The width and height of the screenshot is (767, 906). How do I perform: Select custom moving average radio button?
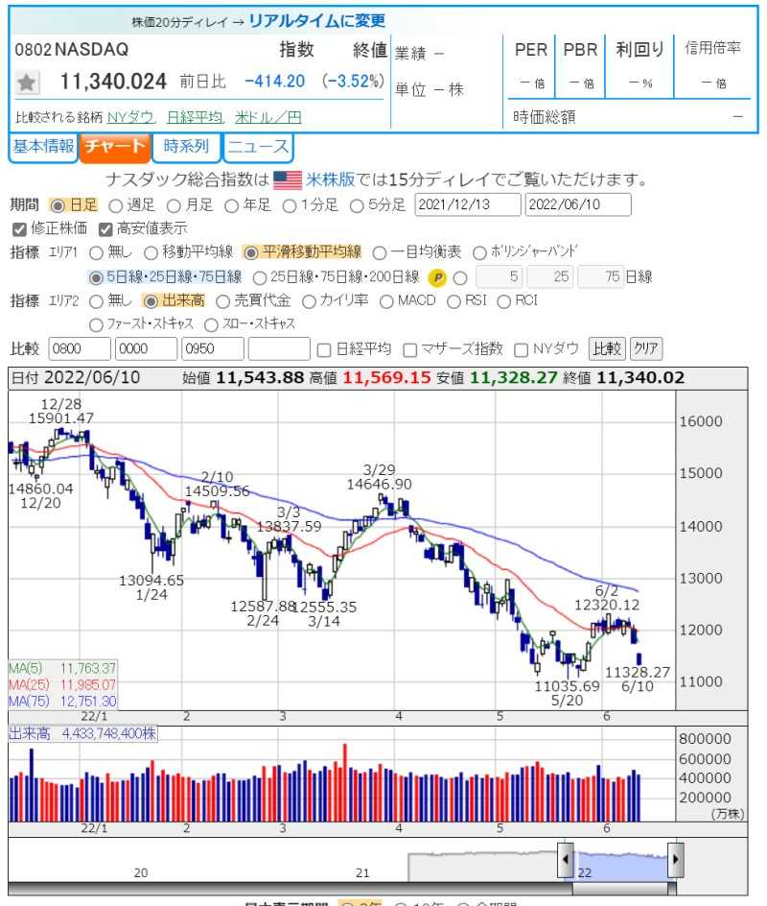click(x=460, y=278)
